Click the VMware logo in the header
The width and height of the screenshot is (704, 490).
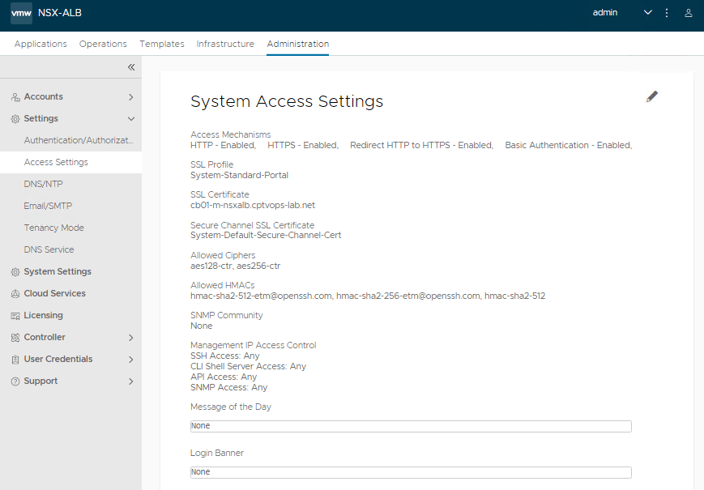tap(21, 13)
